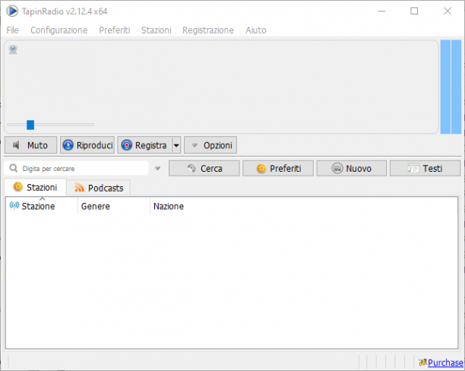The height and width of the screenshot is (371, 465).
Task: Mute audio with the Muto button
Action: tap(30, 145)
